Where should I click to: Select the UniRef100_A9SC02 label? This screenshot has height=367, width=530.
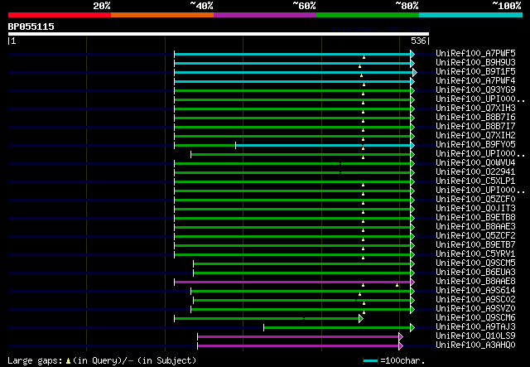(475, 300)
